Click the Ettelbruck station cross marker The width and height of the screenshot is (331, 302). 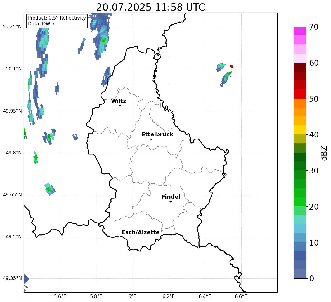coord(151,139)
